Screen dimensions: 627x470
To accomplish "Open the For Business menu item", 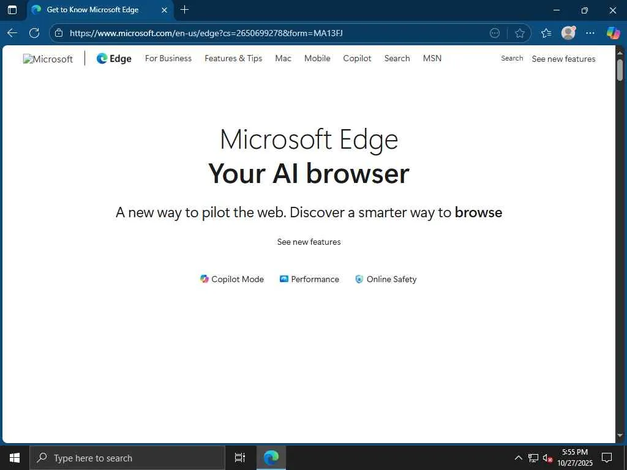I will [x=168, y=58].
